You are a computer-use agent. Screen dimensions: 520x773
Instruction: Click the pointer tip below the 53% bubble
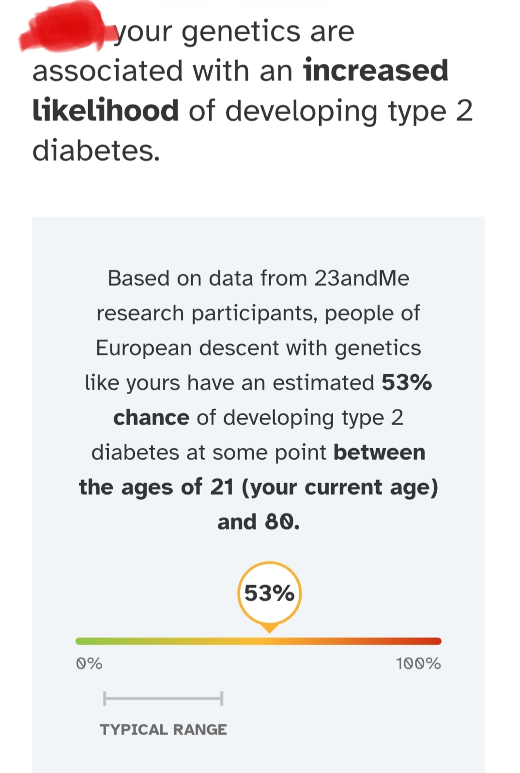coord(269,629)
